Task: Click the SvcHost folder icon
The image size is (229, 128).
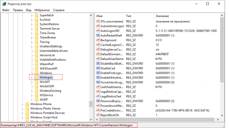Action: tap(37, 20)
